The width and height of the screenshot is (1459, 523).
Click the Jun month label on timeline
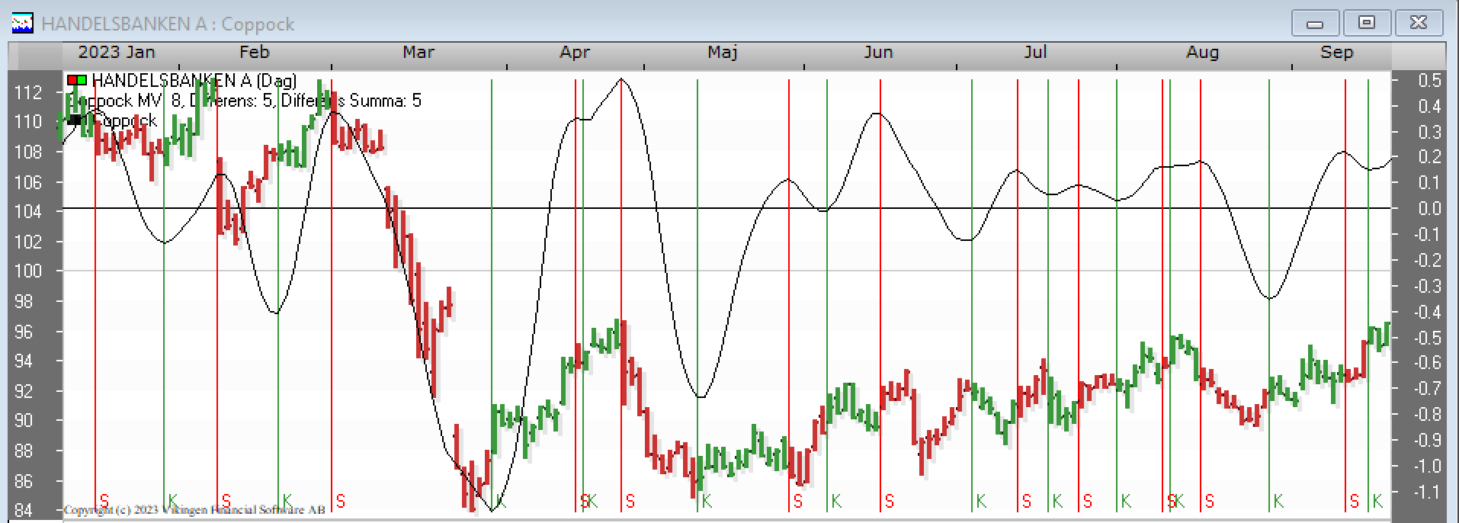(x=878, y=53)
